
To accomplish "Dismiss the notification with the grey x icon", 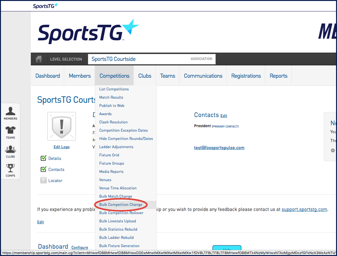I will pyautogui.click(x=333, y=150).
